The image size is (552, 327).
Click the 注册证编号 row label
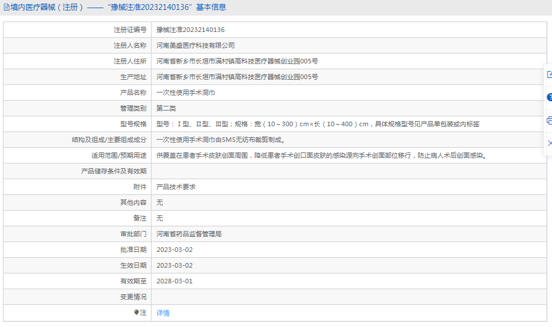pos(130,30)
